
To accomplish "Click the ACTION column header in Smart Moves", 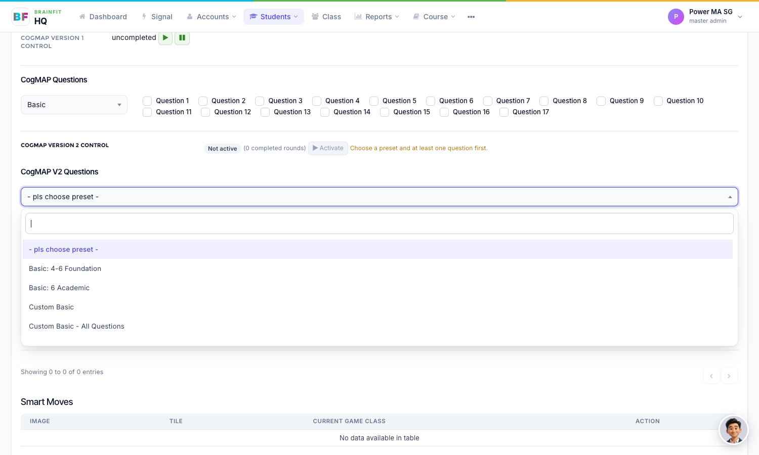I will click(648, 421).
